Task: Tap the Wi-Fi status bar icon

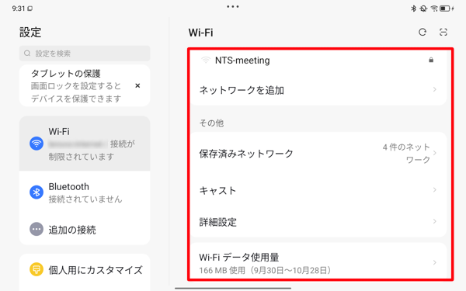Action: [434, 9]
